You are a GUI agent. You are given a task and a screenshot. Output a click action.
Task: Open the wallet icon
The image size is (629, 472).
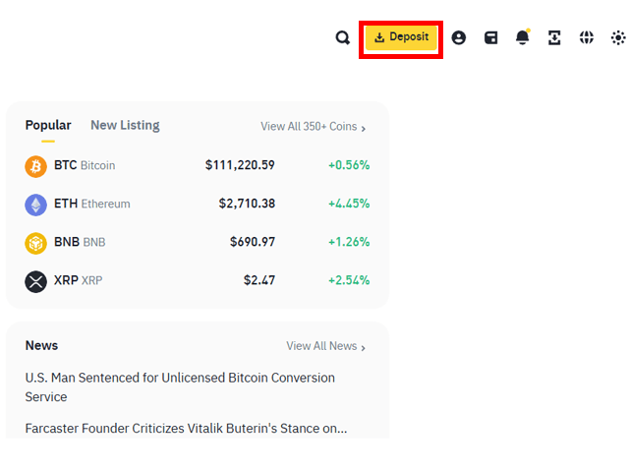(x=490, y=37)
